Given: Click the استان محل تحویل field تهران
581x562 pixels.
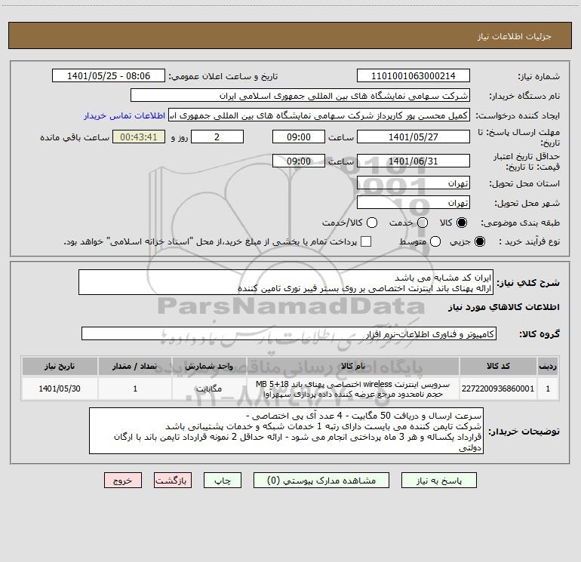Looking at the screenshot, I should 413,183.
